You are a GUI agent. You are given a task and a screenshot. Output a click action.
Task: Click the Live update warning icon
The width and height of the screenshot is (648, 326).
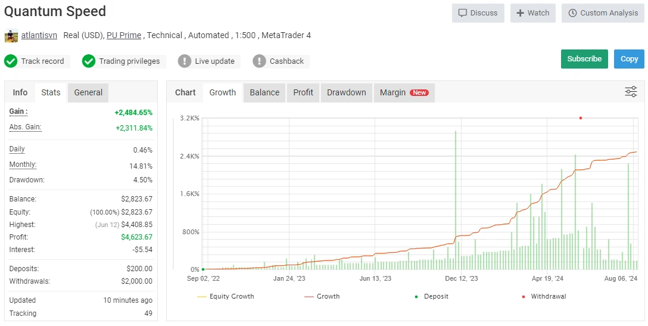185,61
